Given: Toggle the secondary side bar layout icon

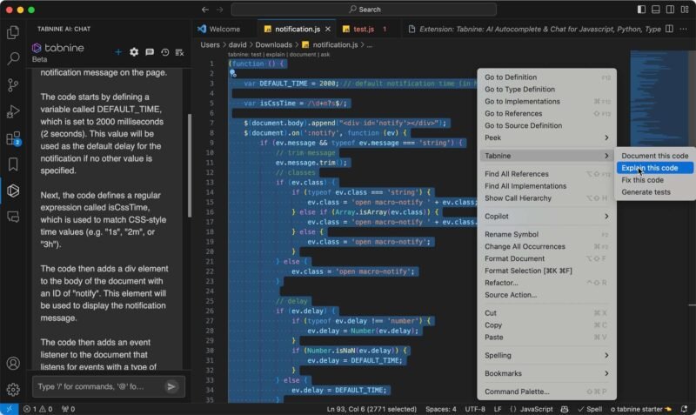Looking at the screenshot, I should 670,10.
